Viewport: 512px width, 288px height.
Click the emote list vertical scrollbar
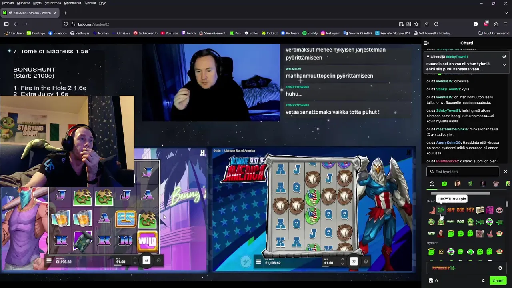point(507,204)
